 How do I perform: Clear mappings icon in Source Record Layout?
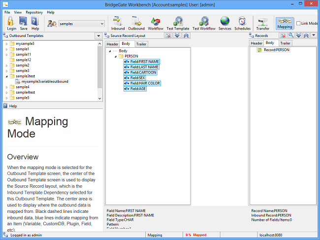(168, 35)
